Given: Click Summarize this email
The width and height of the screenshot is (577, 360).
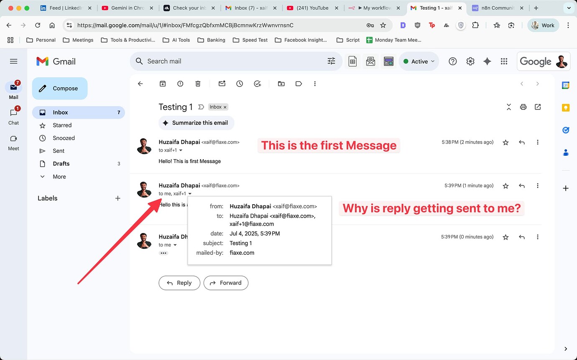Looking at the screenshot, I should point(196,123).
